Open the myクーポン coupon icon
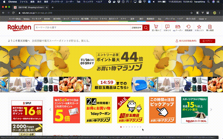 [178, 28]
